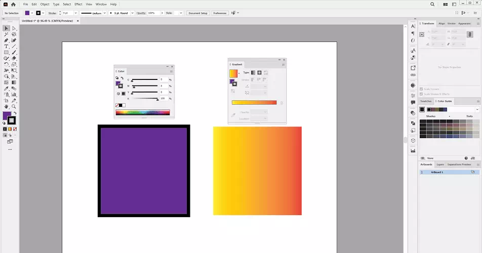This screenshot has height=253, width=482.
Task: Select the Rotate tool
Action: tap(6, 64)
